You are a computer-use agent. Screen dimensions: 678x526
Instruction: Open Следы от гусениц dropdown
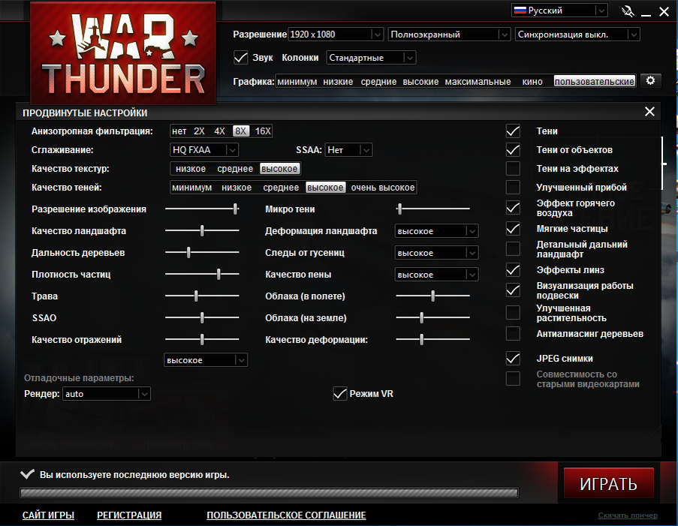pyautogui.click(x=436, y=253)
